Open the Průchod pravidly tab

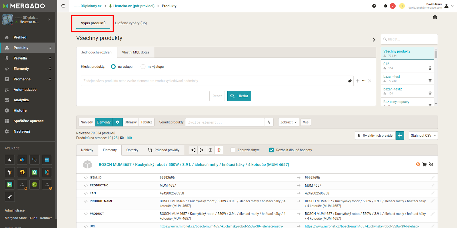(x=164, y=150)
